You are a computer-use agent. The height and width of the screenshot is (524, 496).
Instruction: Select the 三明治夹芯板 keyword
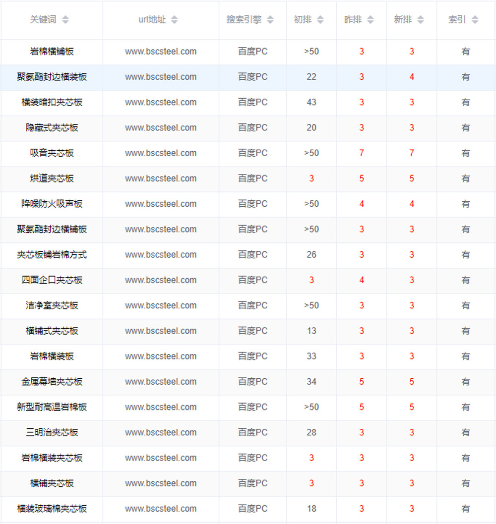coord(52,432)
